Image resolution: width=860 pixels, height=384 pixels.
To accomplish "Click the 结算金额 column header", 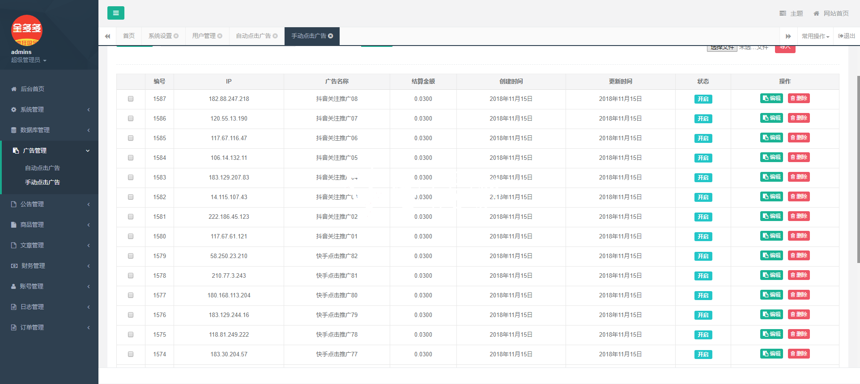I will 423,81.
